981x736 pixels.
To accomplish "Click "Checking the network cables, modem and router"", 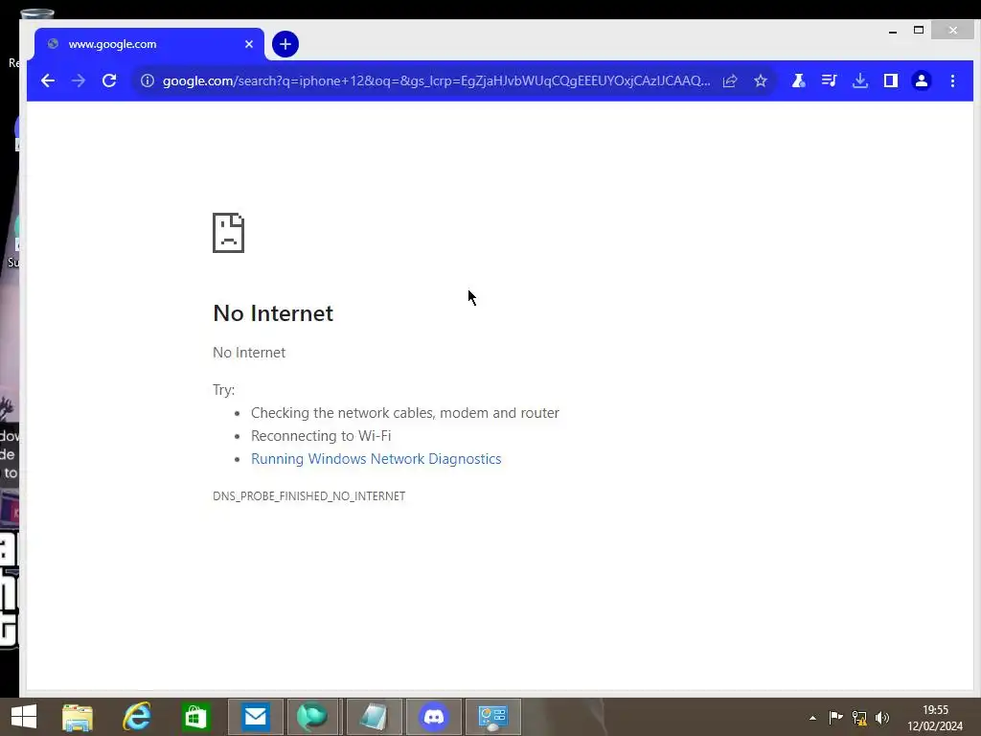I will pyautogui.click(x=405, y=413).
